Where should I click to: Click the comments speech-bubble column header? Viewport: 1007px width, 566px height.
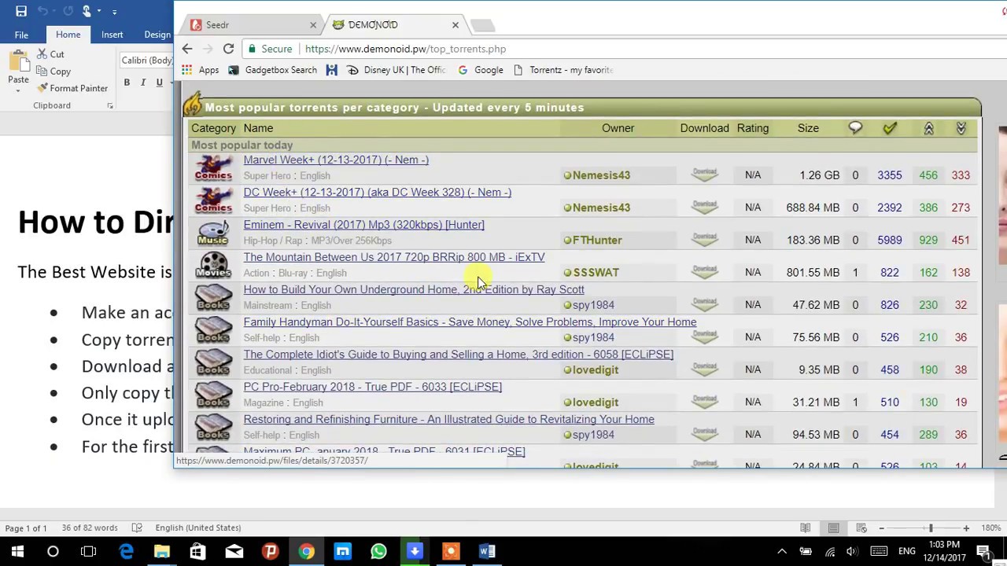(x=855, y=128)
